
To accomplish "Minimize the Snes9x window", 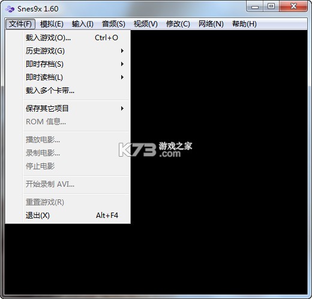I will click(x=255, y=7).
